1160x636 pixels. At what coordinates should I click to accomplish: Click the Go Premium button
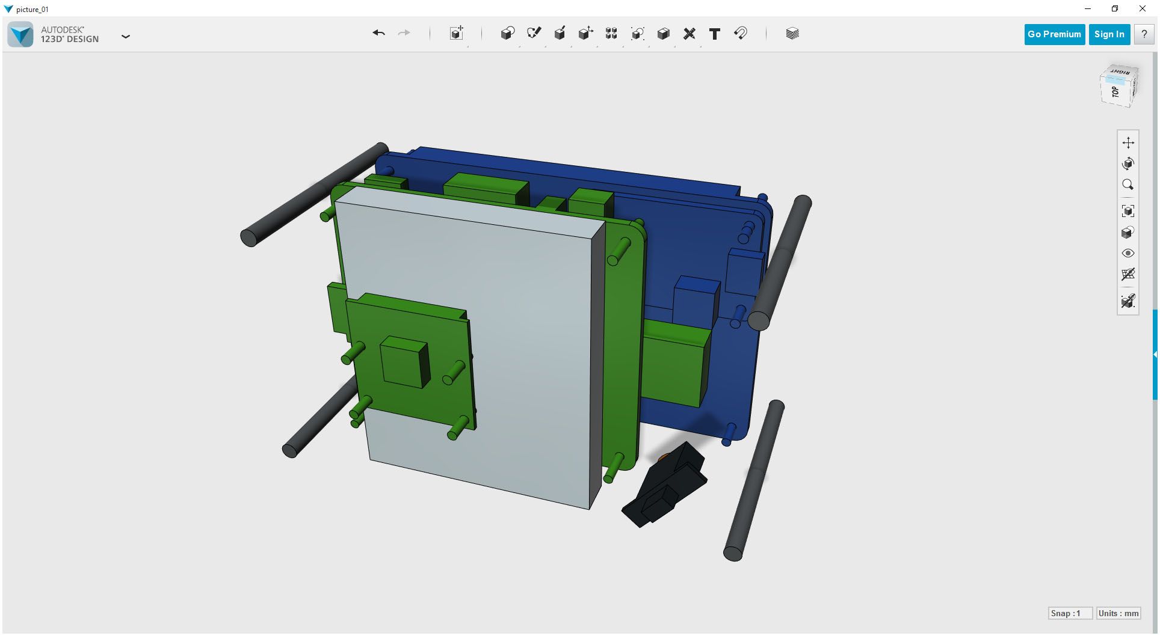point(1054,34)
